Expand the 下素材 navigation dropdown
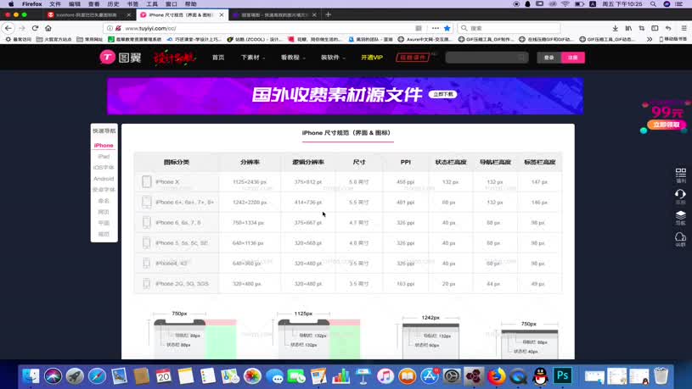The height and width of the screenshot is (389, 692). 253,58
